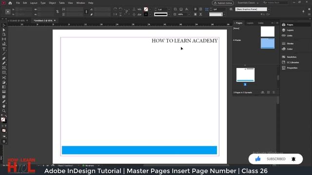The width and height of the screenshot is (312, 175).
Task: Select the Hand tool
Action: coord(4,106)
